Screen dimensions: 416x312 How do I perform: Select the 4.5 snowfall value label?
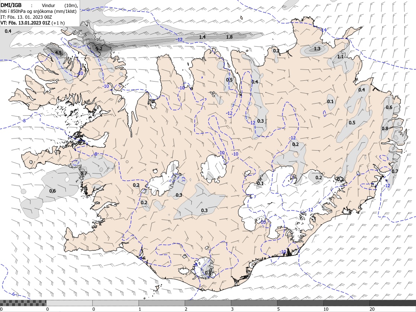[x=58, y=52]
